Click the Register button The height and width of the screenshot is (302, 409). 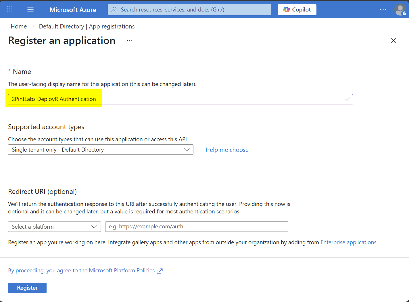click(27, 288)
